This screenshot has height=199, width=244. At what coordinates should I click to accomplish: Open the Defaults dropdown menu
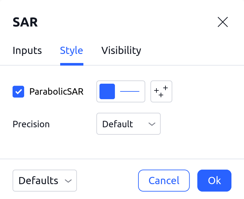point(45,181)
